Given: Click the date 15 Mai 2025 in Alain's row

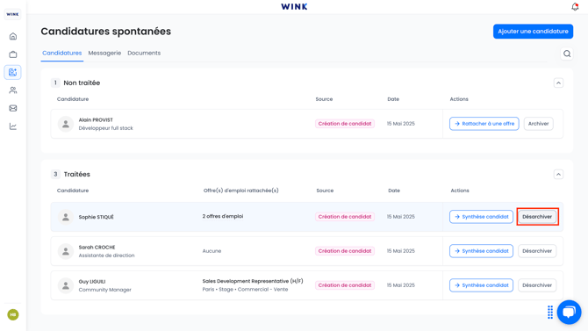Looking at the screenshot, I should click(x=401, y=124).
